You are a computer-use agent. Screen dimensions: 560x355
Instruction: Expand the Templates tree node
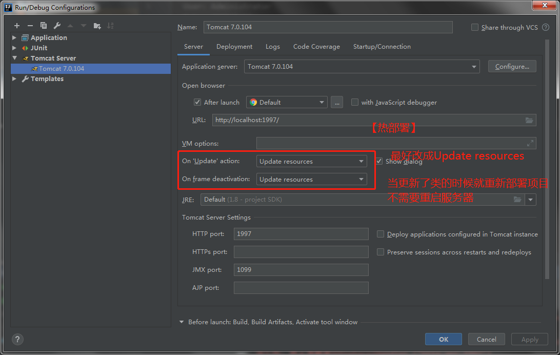tap(14, 78)
